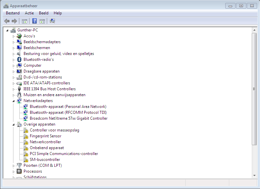Viewport: 260px width, 189px height.
Task: Click the warning icon beside Fingerprint Sensor
Action: pos(26,136)
